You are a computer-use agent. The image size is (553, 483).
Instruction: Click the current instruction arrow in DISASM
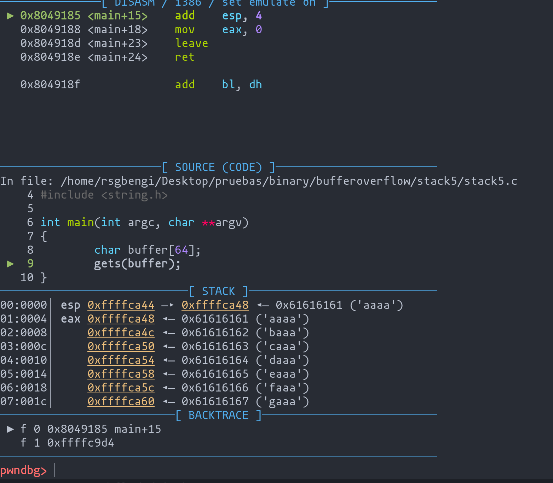pos(10,16)
